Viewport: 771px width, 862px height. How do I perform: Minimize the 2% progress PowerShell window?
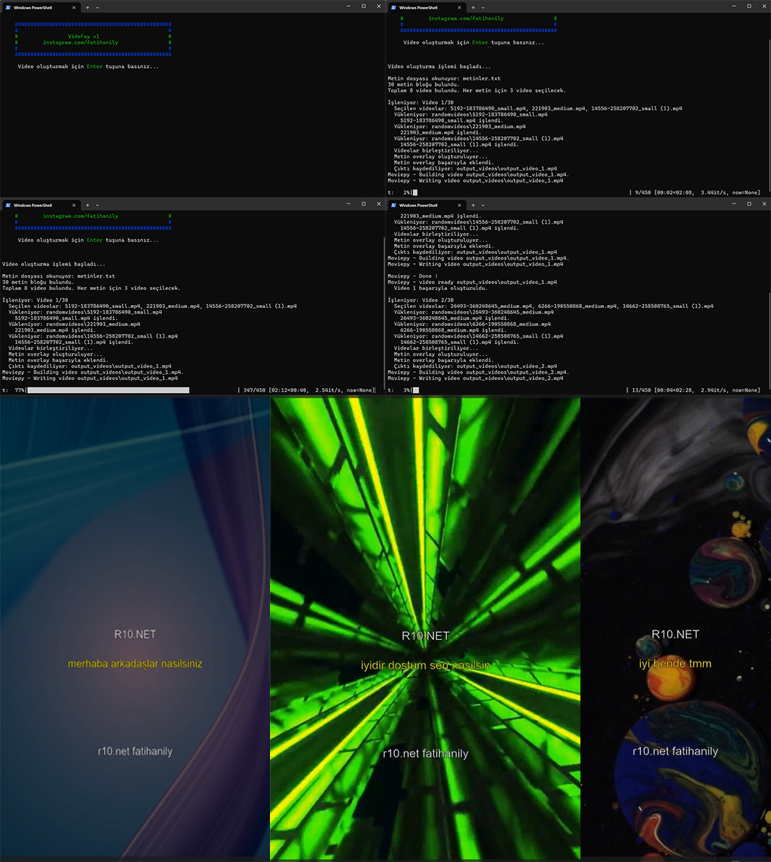click(x=734, y=6)
